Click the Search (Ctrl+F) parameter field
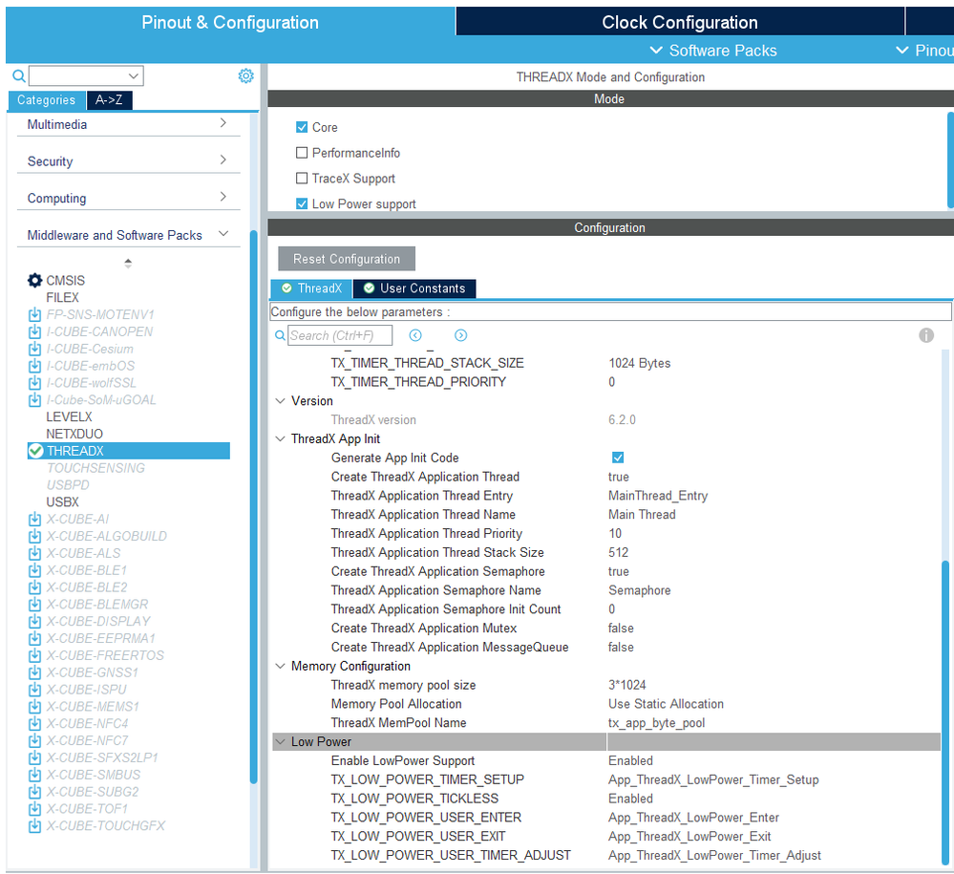Screen dimensions: 954x874 tap(340, 335)
